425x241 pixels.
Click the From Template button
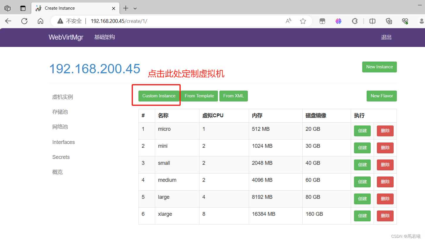[199, 96]
